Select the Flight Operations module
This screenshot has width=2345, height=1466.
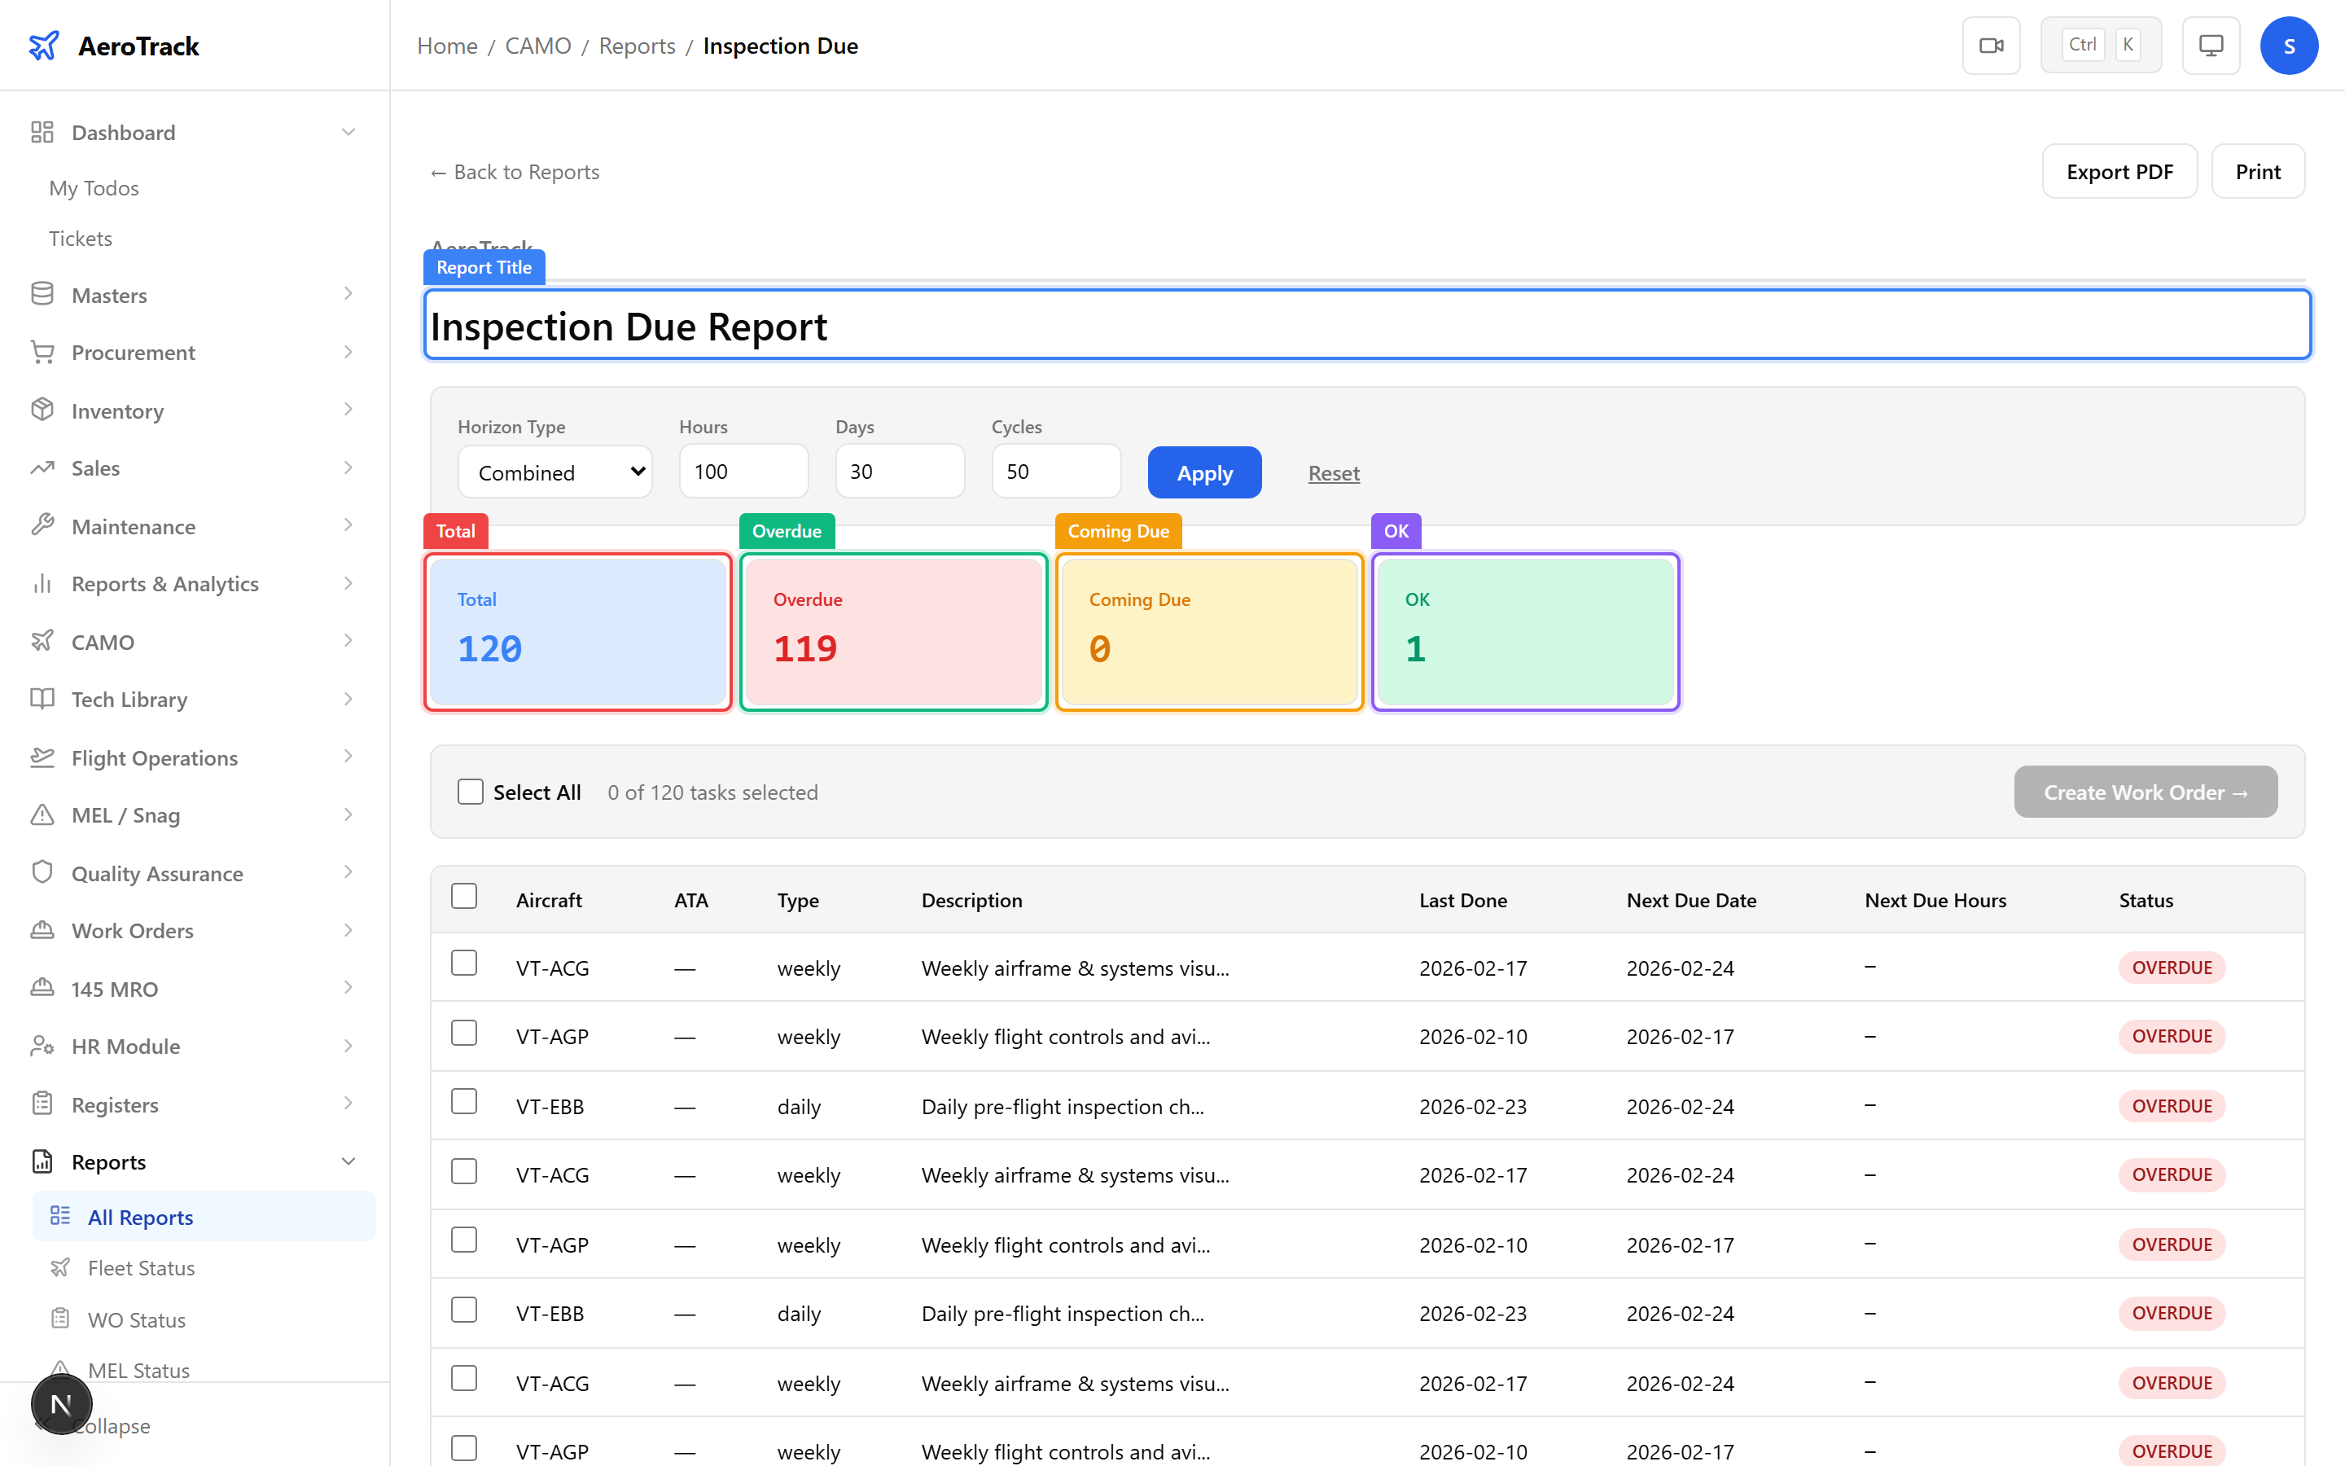click(x=154, y=757)
